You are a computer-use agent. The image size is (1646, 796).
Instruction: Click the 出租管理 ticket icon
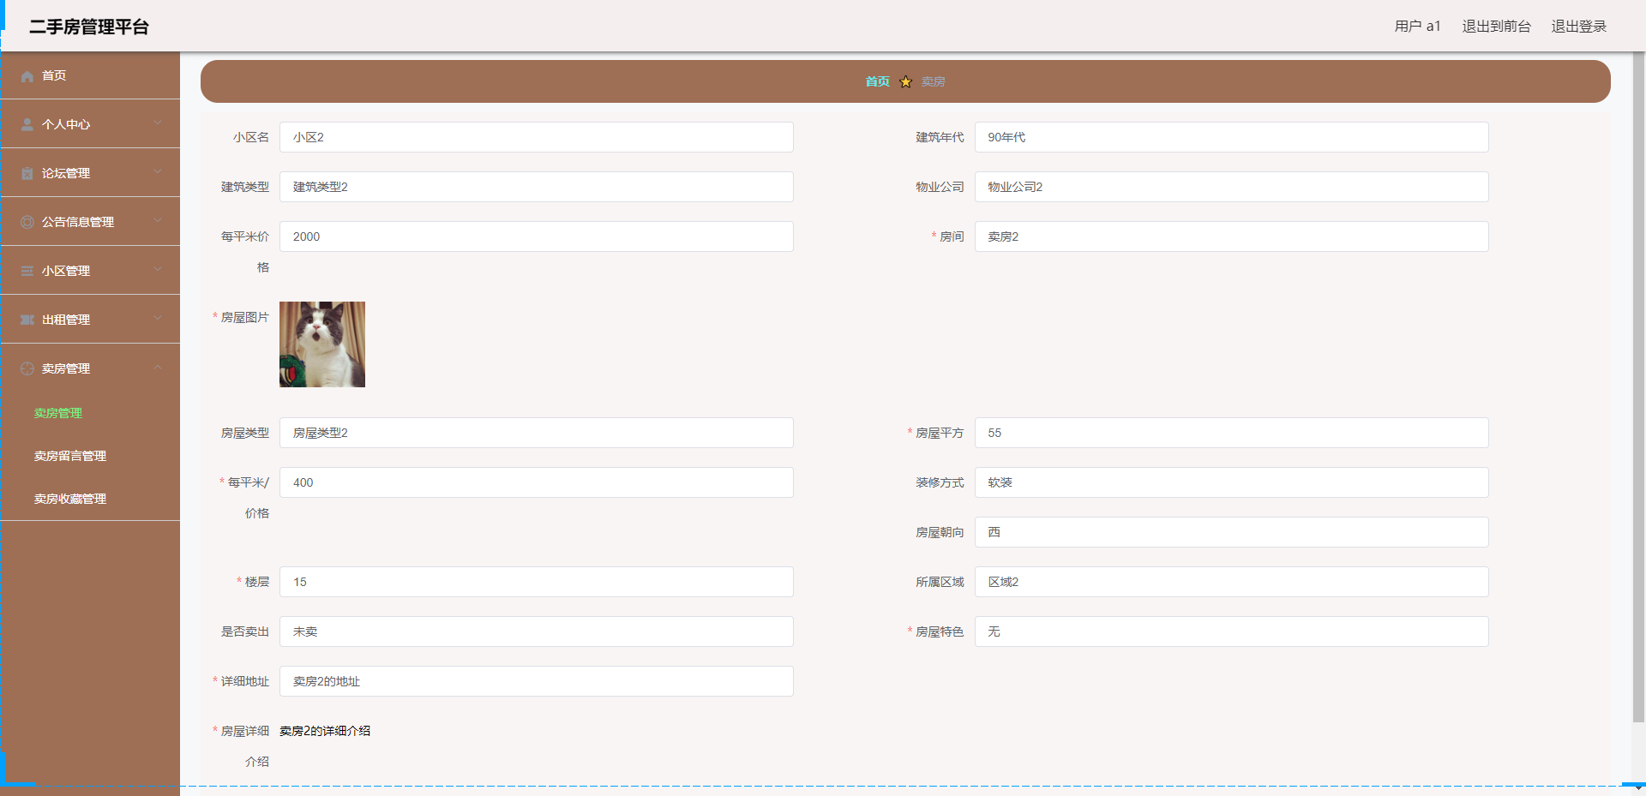tap(27, 320)
